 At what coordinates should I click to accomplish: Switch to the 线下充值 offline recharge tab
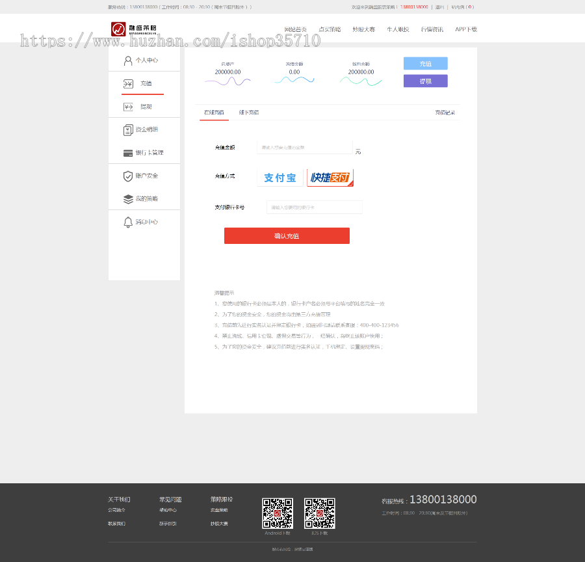(250, 112)
